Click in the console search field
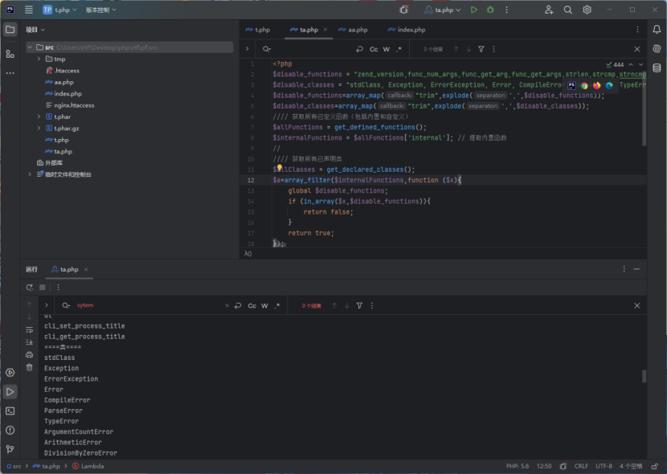The width and height of the screenshot is (667, 474). (145, 305)
